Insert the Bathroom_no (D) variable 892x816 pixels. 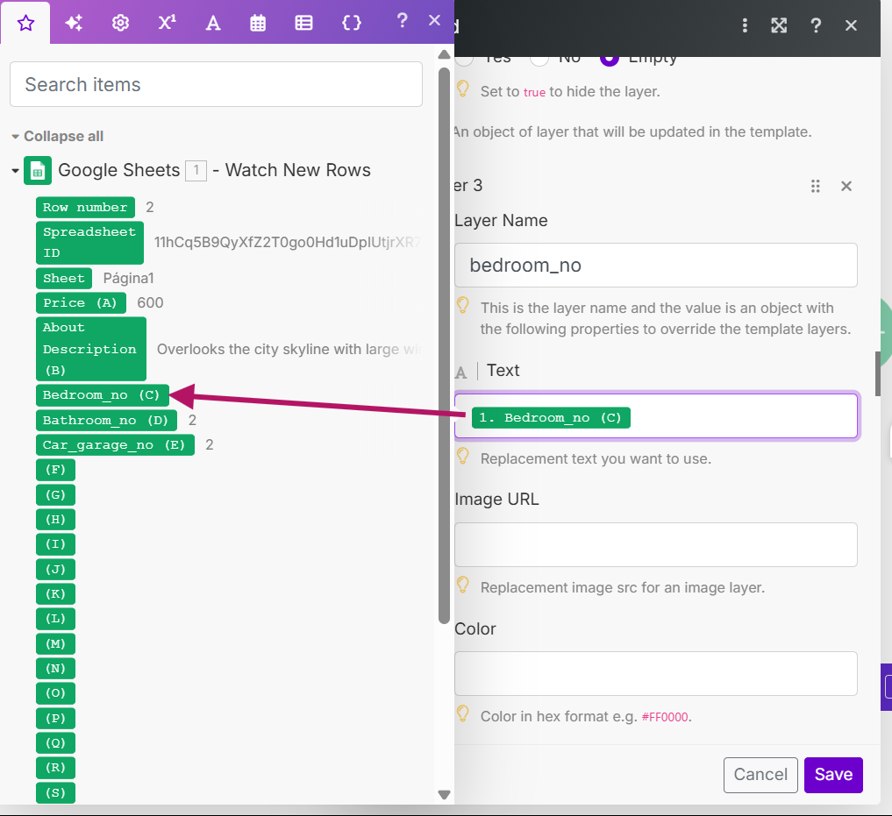[106, 420]
